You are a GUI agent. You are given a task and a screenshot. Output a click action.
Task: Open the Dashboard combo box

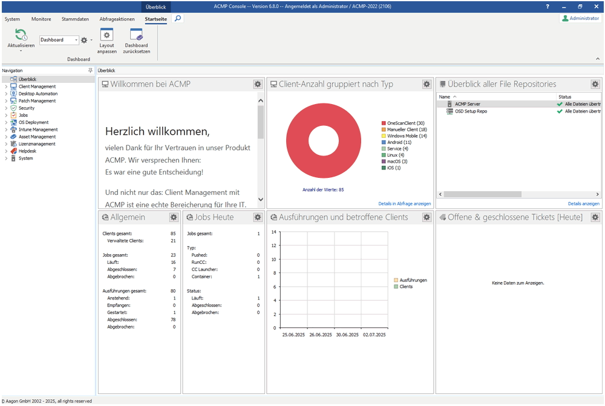coord(59,40)
